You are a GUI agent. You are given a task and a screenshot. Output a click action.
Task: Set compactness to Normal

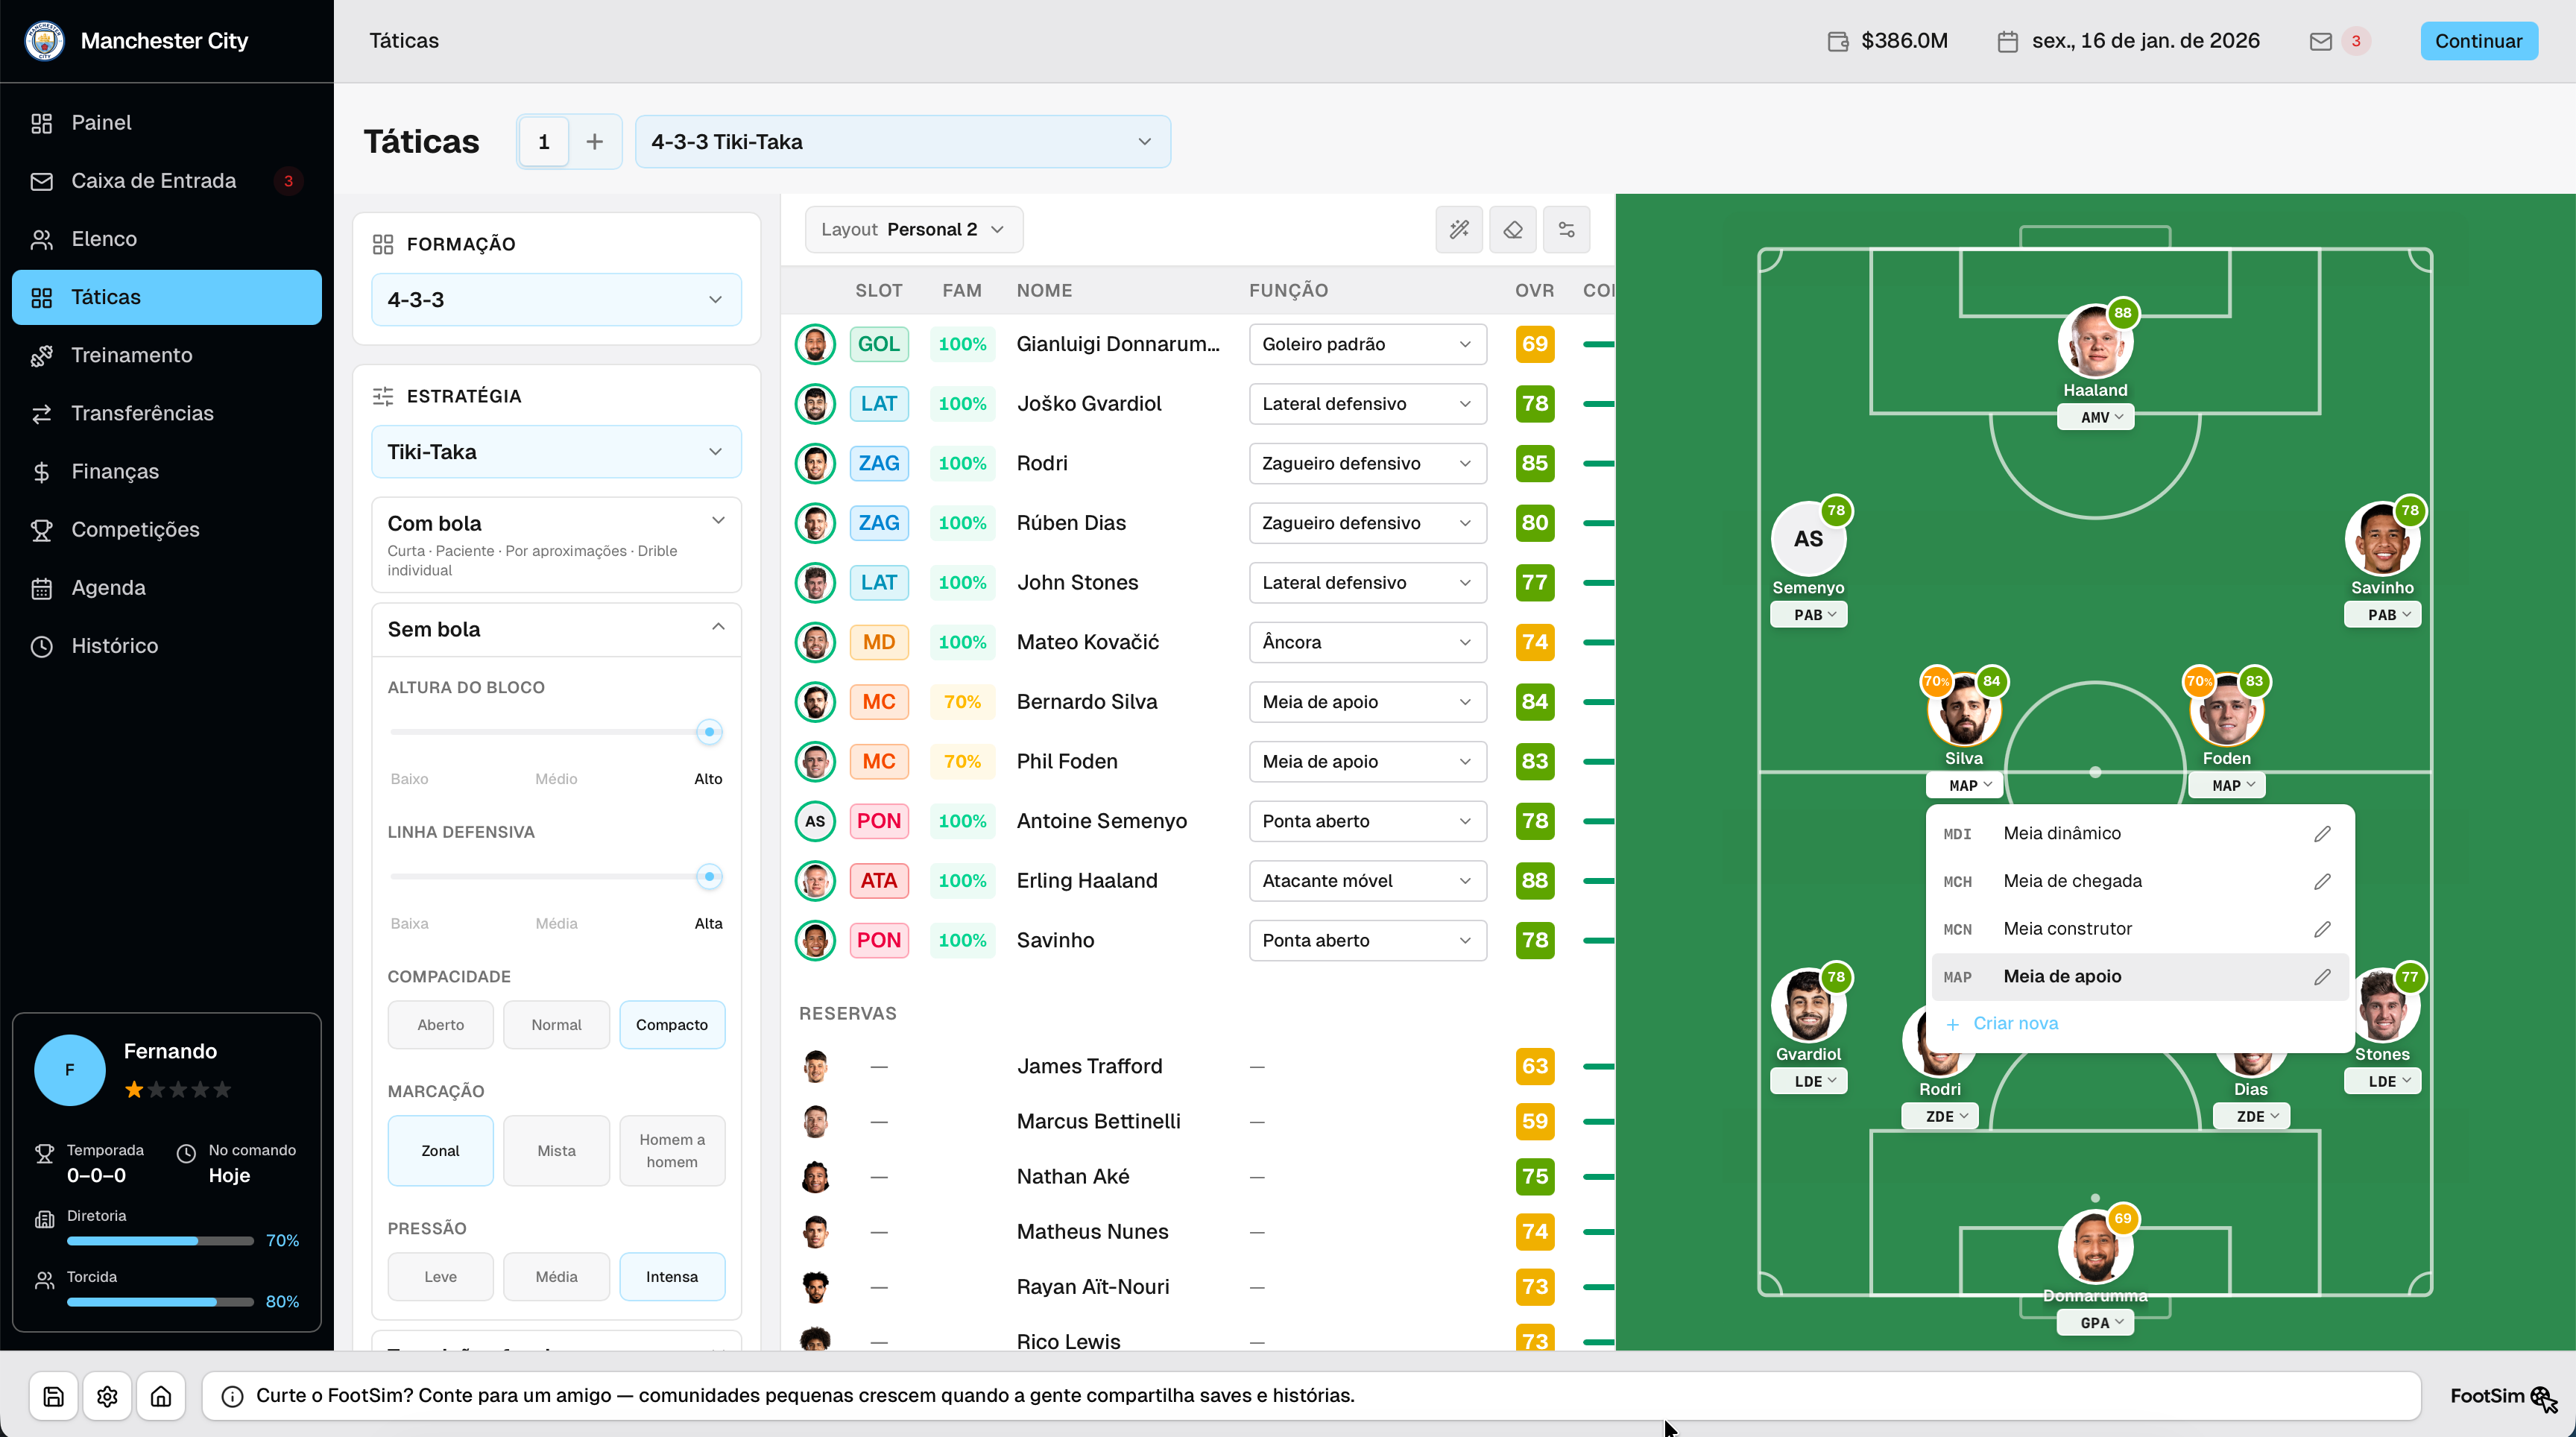coord(556,1025)
